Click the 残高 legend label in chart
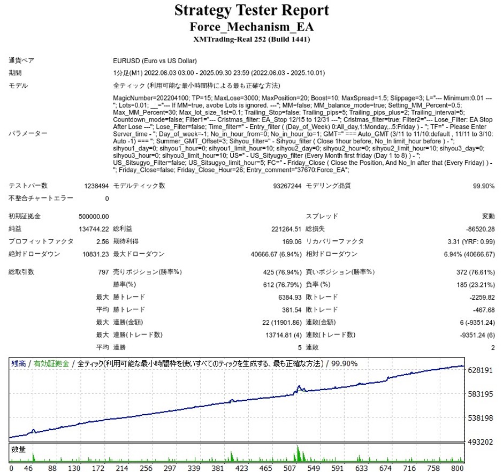Viewport: 503px width, 472px height. click(x=18, y=363)
